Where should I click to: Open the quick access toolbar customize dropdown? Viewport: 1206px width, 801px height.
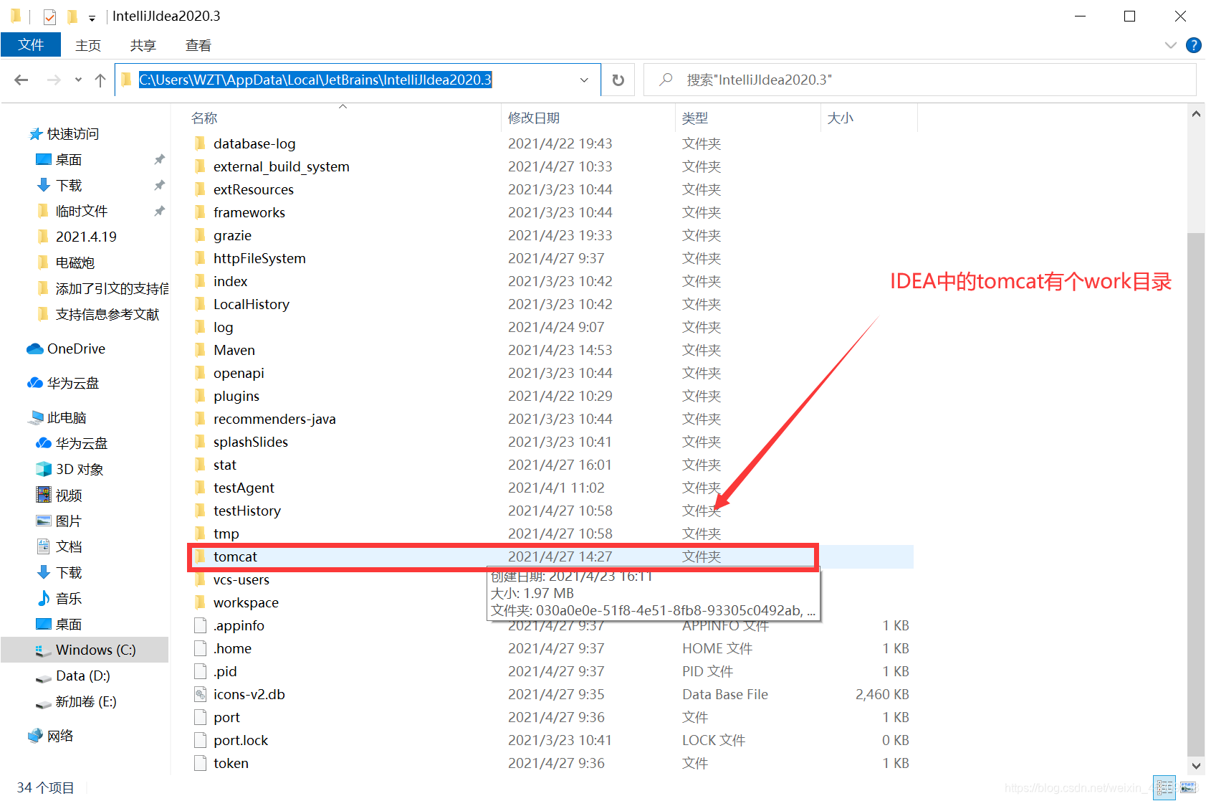tap(92, 18)
